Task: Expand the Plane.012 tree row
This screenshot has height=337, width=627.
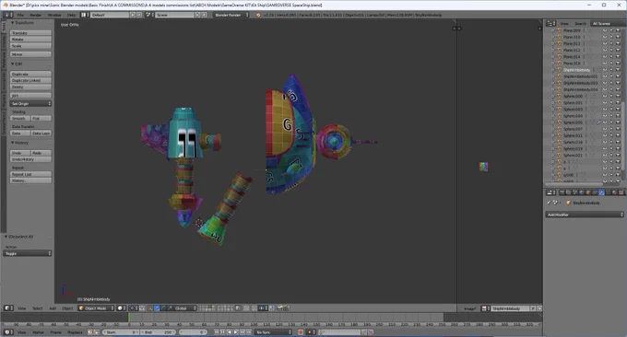Action: pyautogui.click(x=553, y=50)
